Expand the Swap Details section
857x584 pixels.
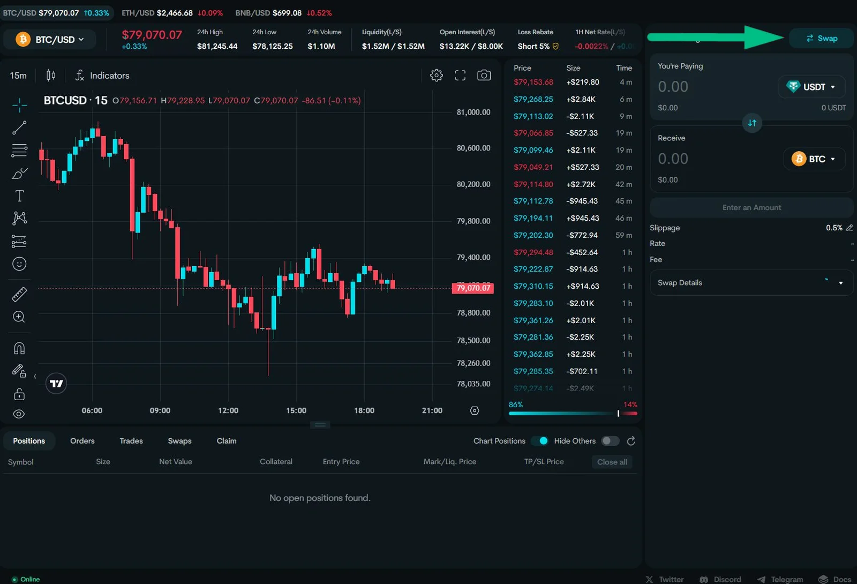coord(751,283)
